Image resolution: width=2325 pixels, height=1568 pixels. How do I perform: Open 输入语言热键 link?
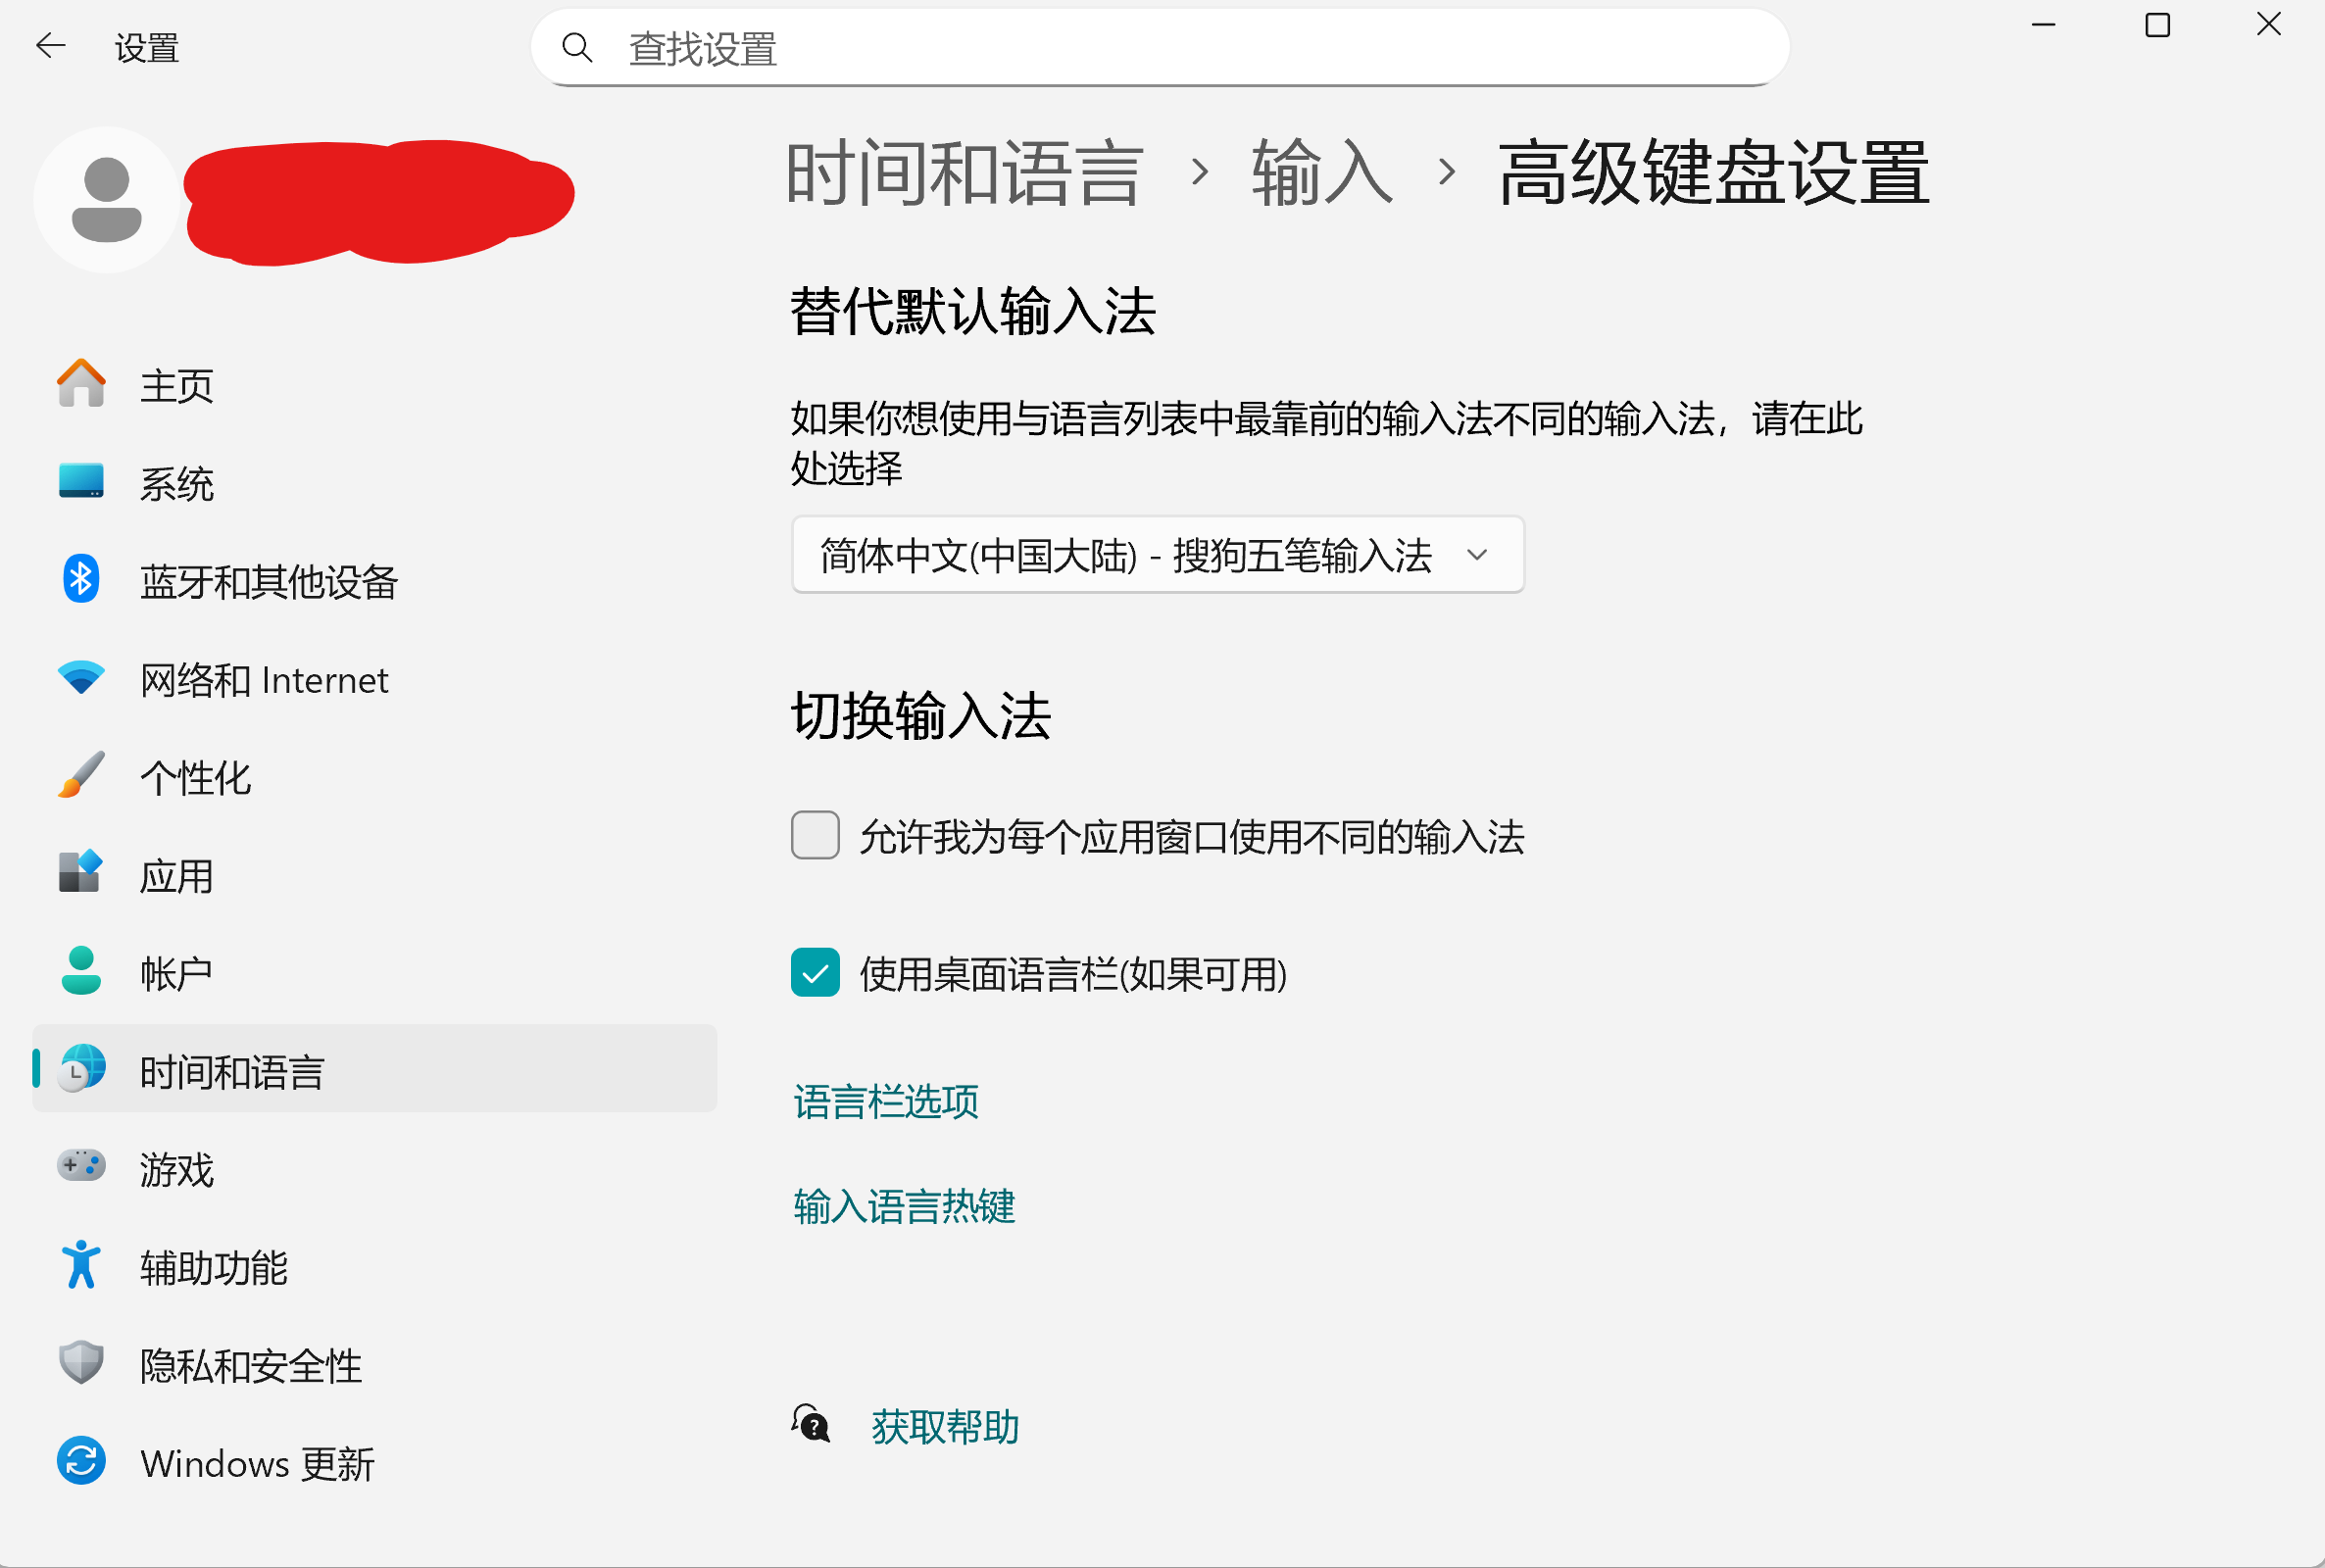904,1206
